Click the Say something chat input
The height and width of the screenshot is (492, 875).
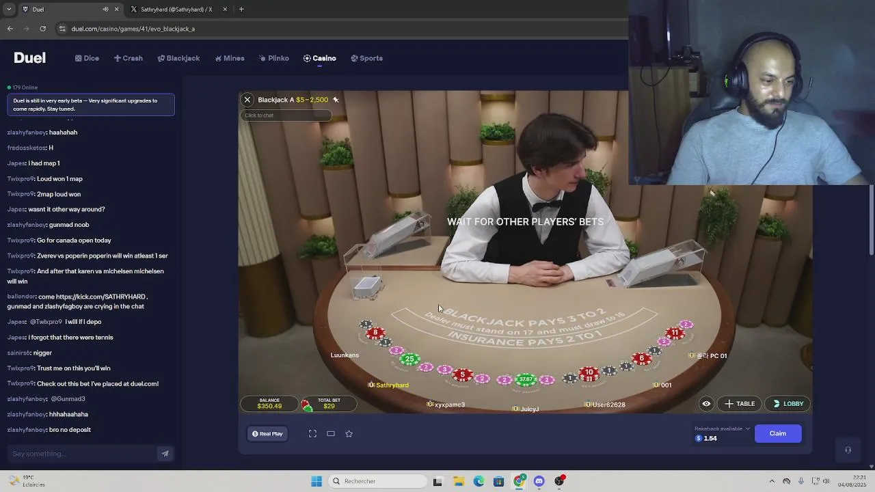(82, 454)
